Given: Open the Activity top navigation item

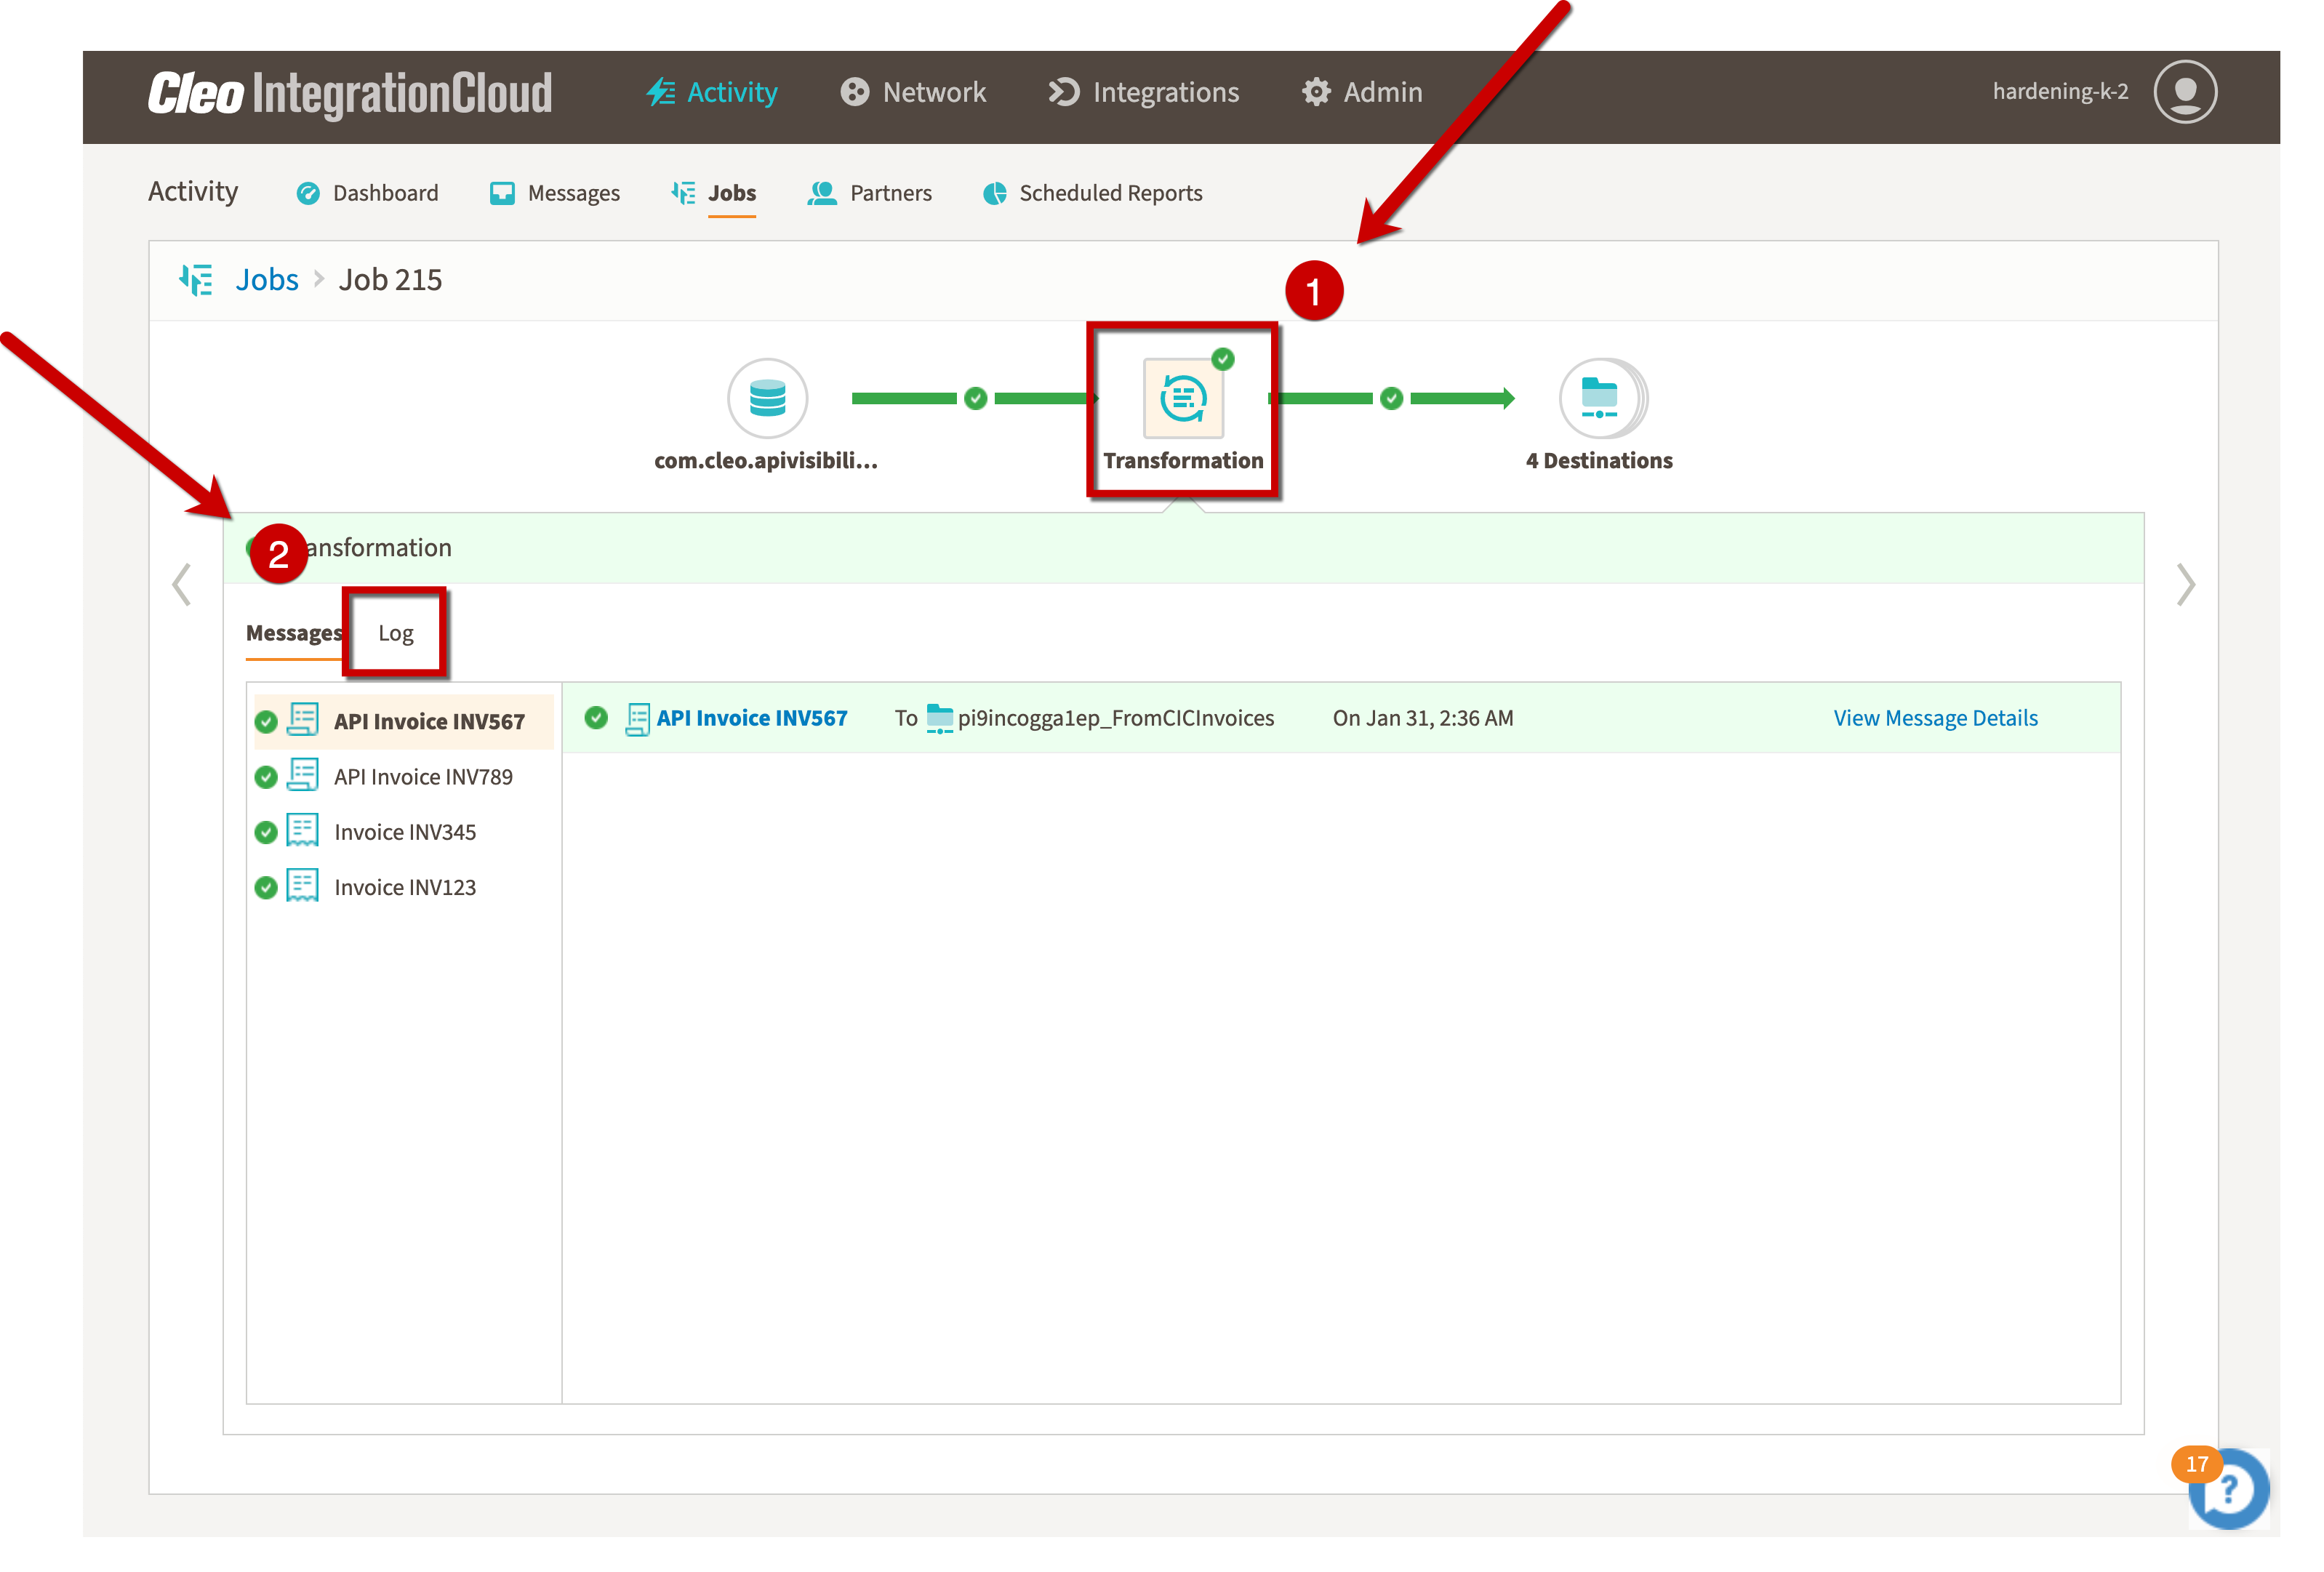Looking at the screenshot, I should [x=712, y=92].
